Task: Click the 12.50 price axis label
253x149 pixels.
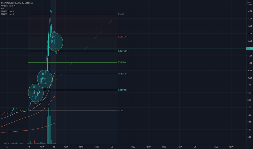Action: pyautogui.click(x=249, y=41)
